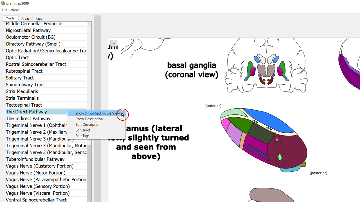
Task: Click the scroll up arrow in tract list
Action: 89,24
